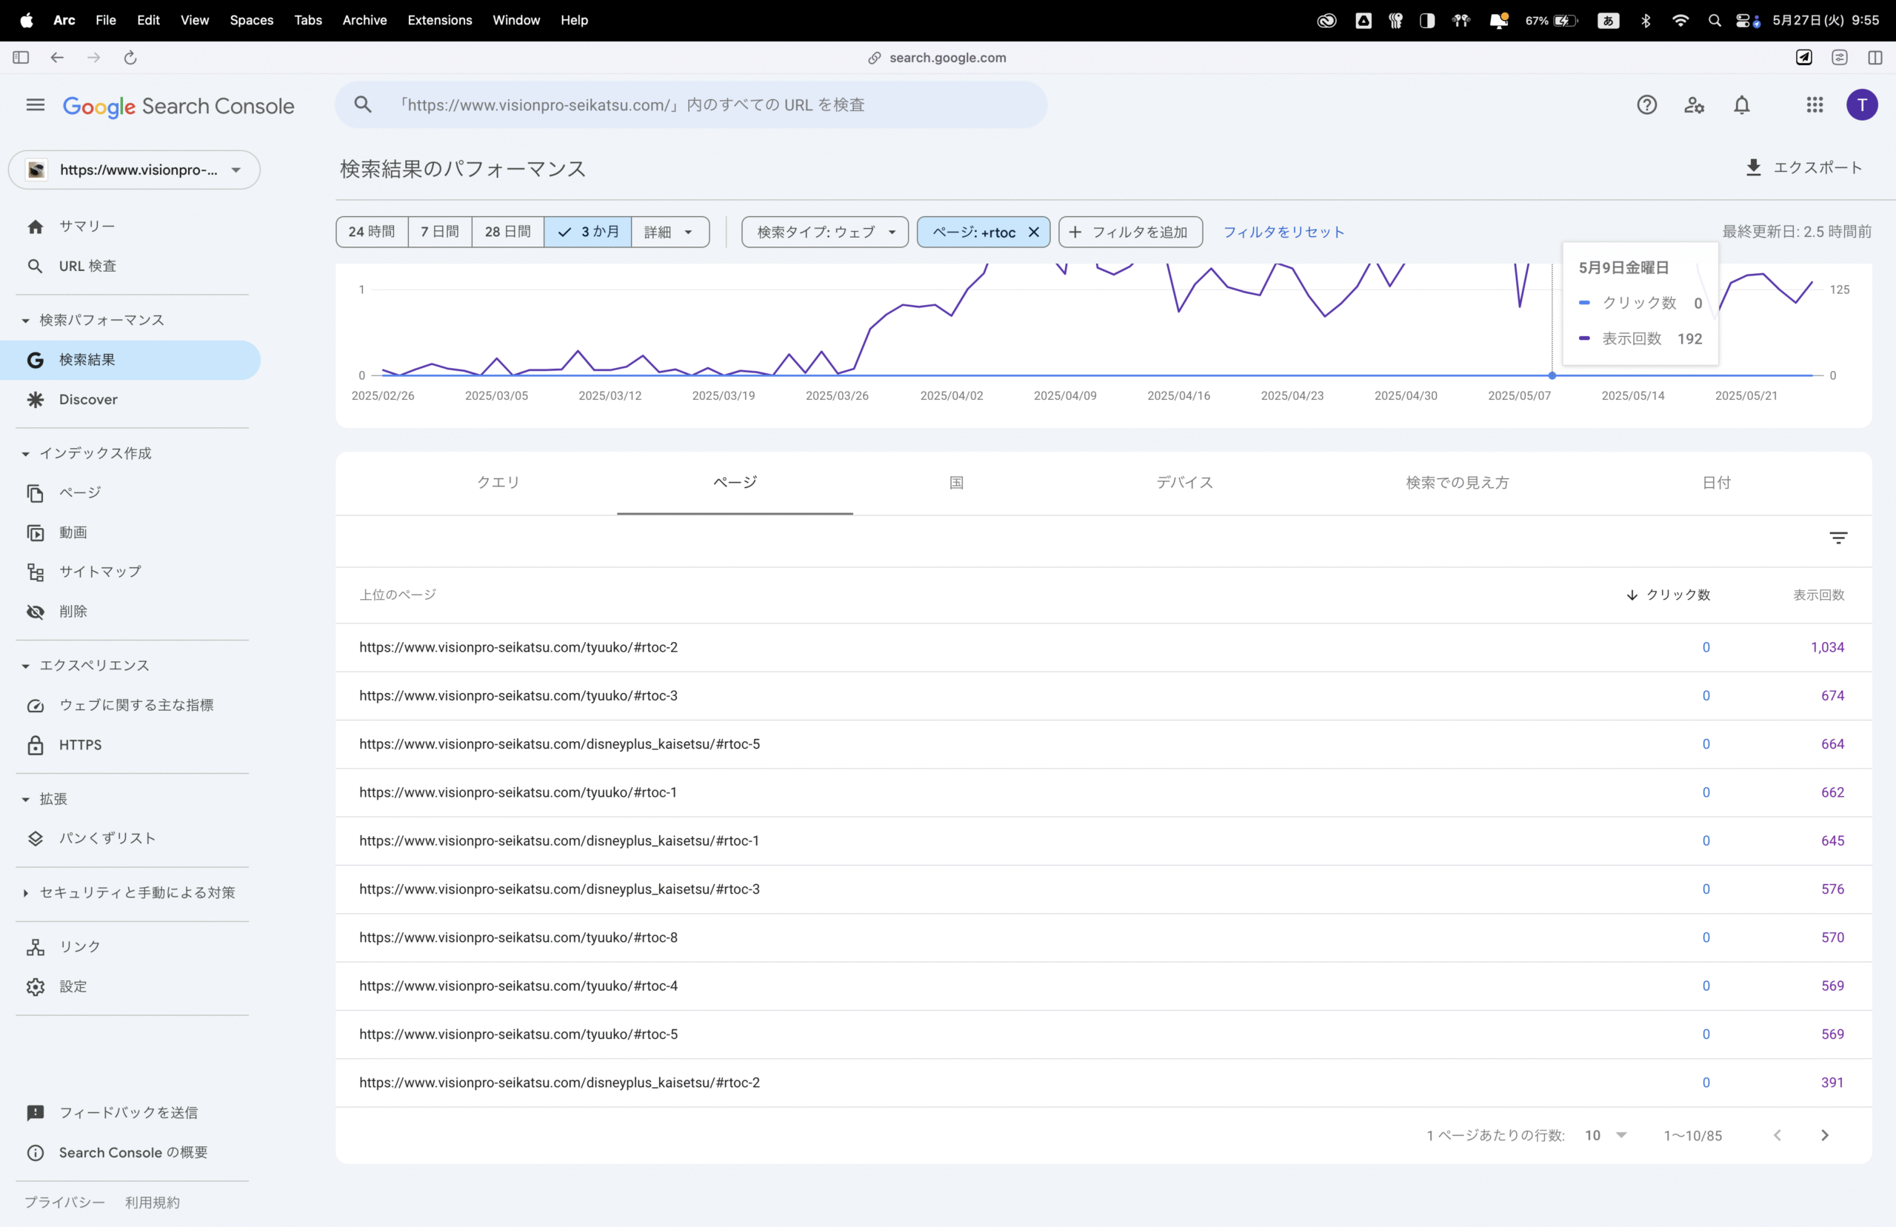The height and width of the screenshot is (1227, 1896).
Task: Toggle Arc sidebar icon
Action: (x=21, y=57)
